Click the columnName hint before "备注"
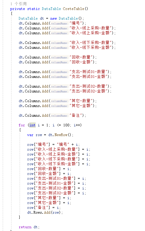145x231 pixels. [60, 116]
